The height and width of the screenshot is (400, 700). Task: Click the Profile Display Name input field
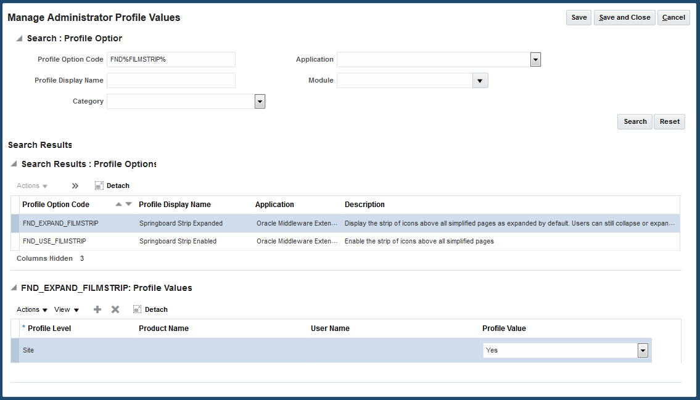tap(171, 81)
